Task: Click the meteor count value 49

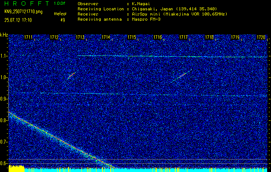Action: click(62, 20)
